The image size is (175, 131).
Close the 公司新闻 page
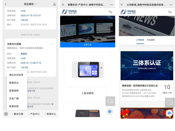coord(122,5)
